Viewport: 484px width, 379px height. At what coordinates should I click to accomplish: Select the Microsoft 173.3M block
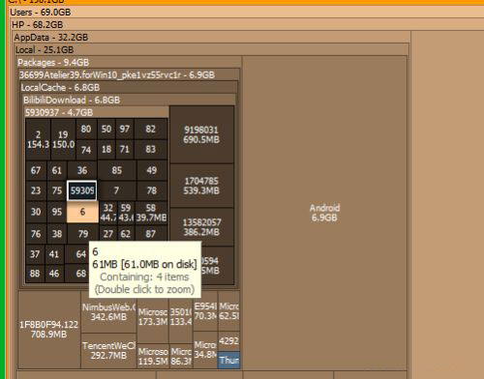coord(153,317)
